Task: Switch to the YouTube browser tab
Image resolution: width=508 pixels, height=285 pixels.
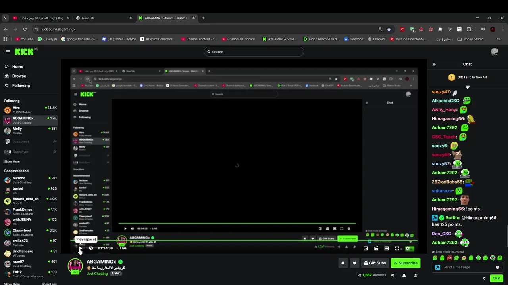Action: point(41,18)
